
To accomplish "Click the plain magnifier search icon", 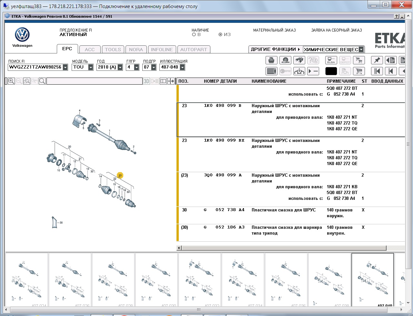I will click(42, 81).
